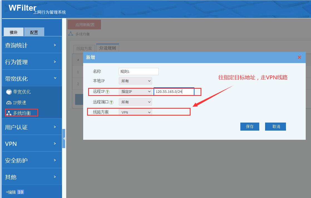Click the IP限速 speedometer icon
The image size is (311, 198).
pyautogui.click(x=9, y=103)
